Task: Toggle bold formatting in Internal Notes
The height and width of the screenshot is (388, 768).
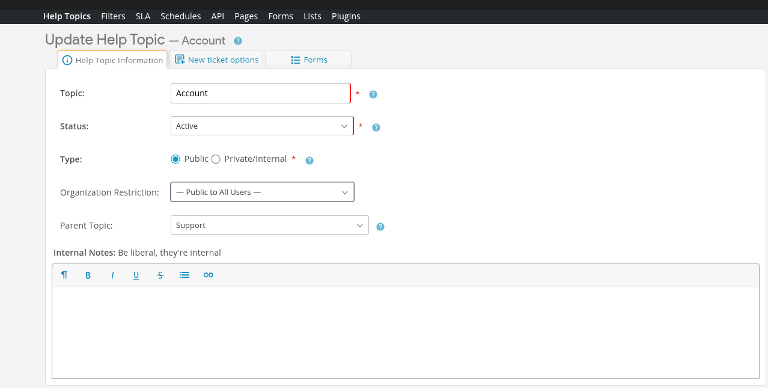Action: click(x=88, y=275)
